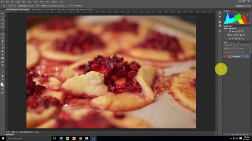Viewport: 252px width, 141px height.
Task: Select the Pen tool
Action: [2, 62]
